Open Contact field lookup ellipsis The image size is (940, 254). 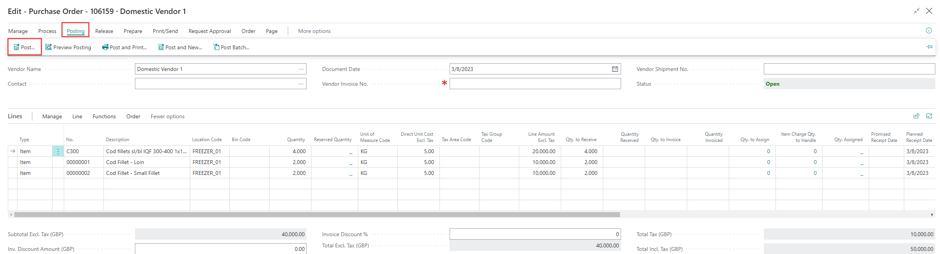(301, 84)
